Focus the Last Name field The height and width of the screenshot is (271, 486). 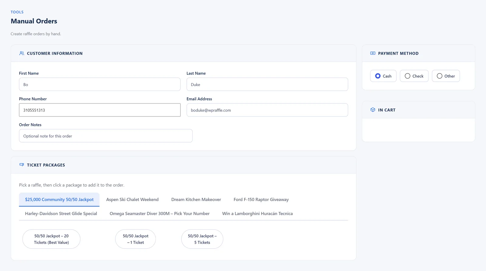(x=267, y=84)
